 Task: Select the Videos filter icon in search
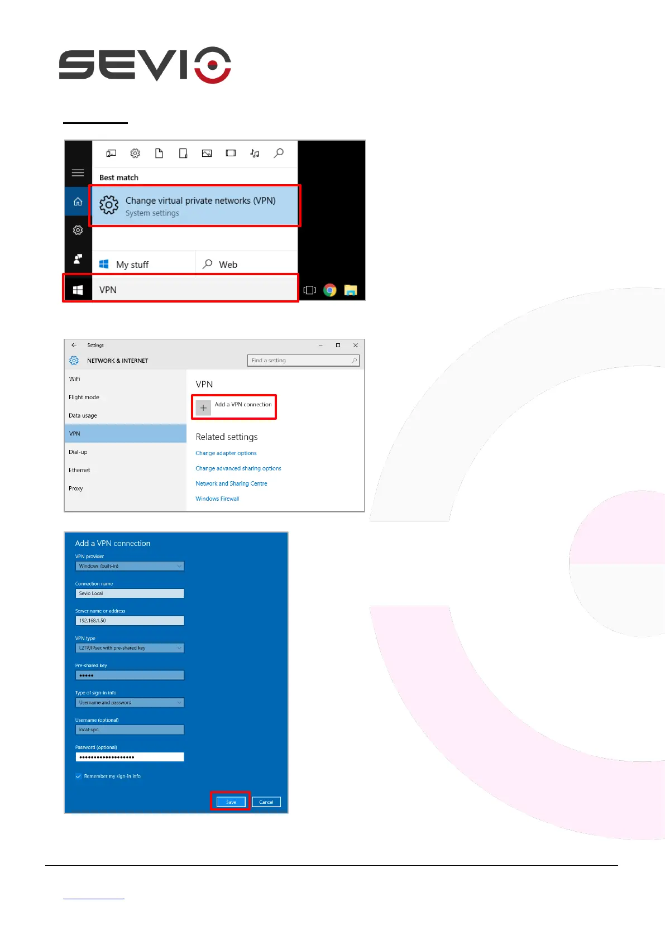[231, 153]
